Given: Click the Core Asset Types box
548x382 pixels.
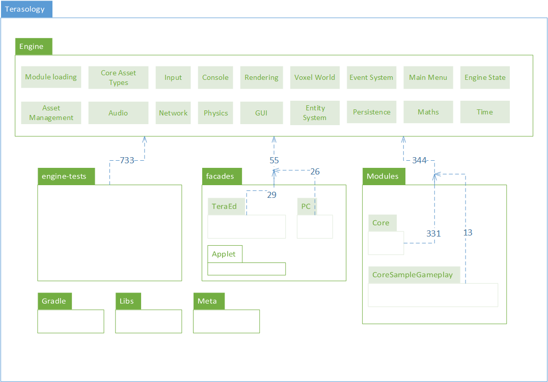Looking at the screenshot, I should tap(118, 77).
